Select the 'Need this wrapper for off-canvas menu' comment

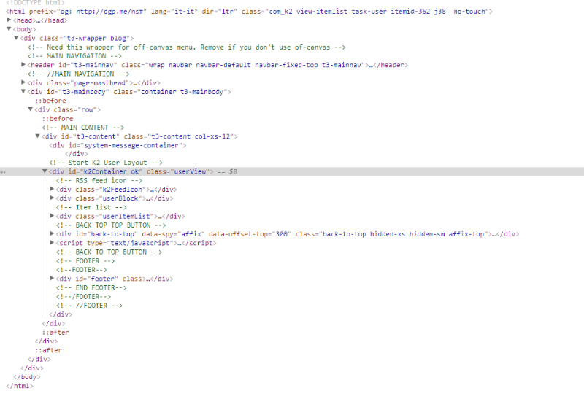[x=187, y=47]
